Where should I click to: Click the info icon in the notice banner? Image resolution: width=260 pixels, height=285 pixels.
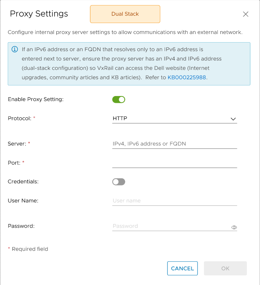15,49
